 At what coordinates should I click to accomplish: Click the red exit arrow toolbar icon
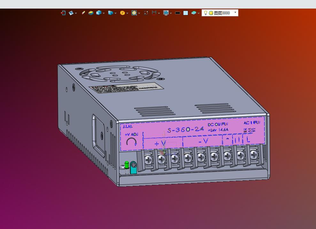[63, 13]
